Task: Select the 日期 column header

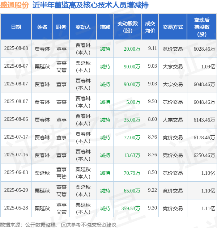Action: point(16,27)
